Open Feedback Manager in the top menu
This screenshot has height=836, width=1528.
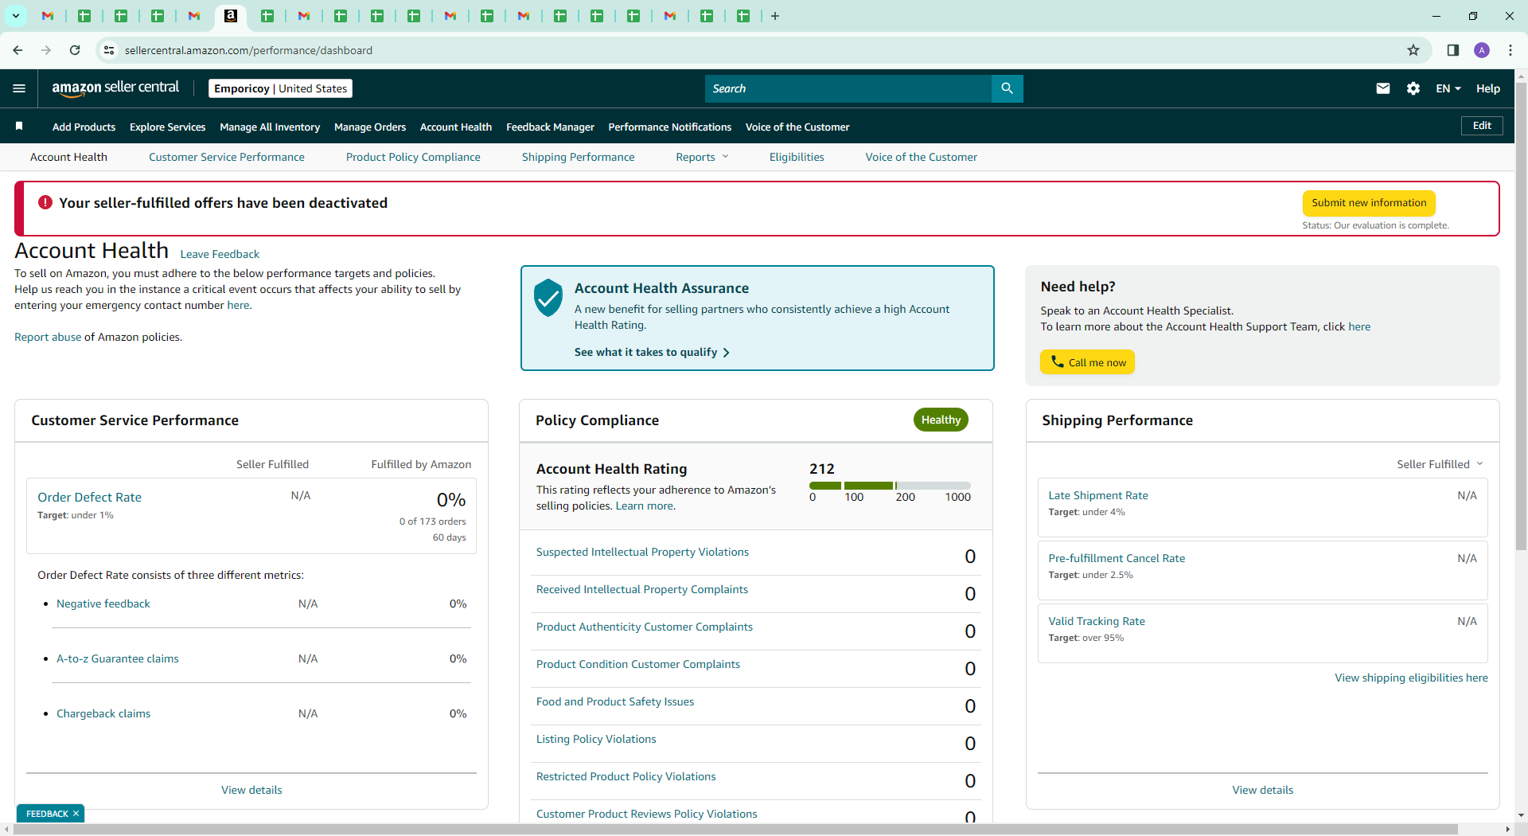click(x=550, y=127)
